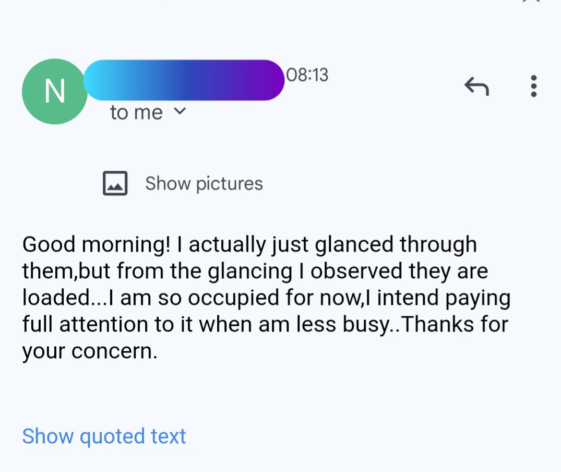Tap the "to me" recipient label
561x472 pixels.
pyautogui.click(x=136, y=112)
